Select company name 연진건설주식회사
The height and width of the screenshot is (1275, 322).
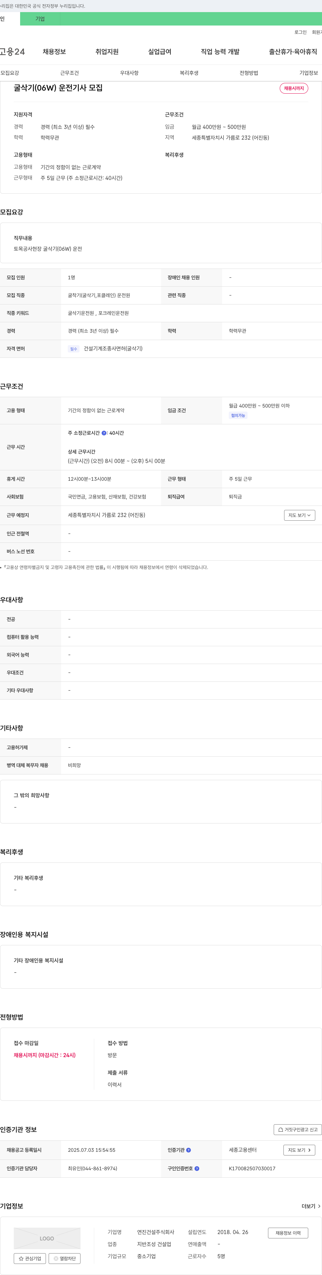click(x=156, y=1232)
